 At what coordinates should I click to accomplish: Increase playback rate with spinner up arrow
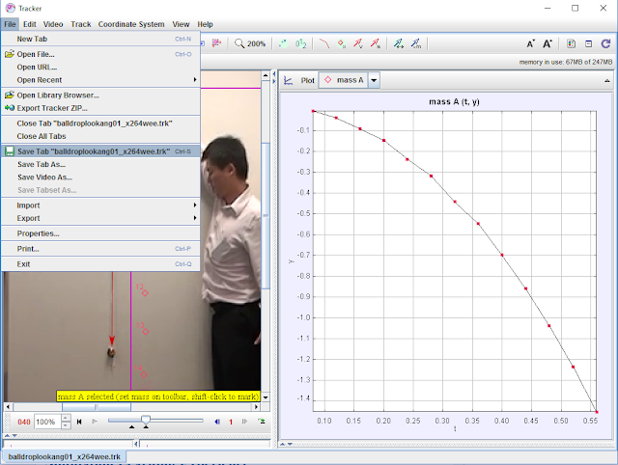67,418
